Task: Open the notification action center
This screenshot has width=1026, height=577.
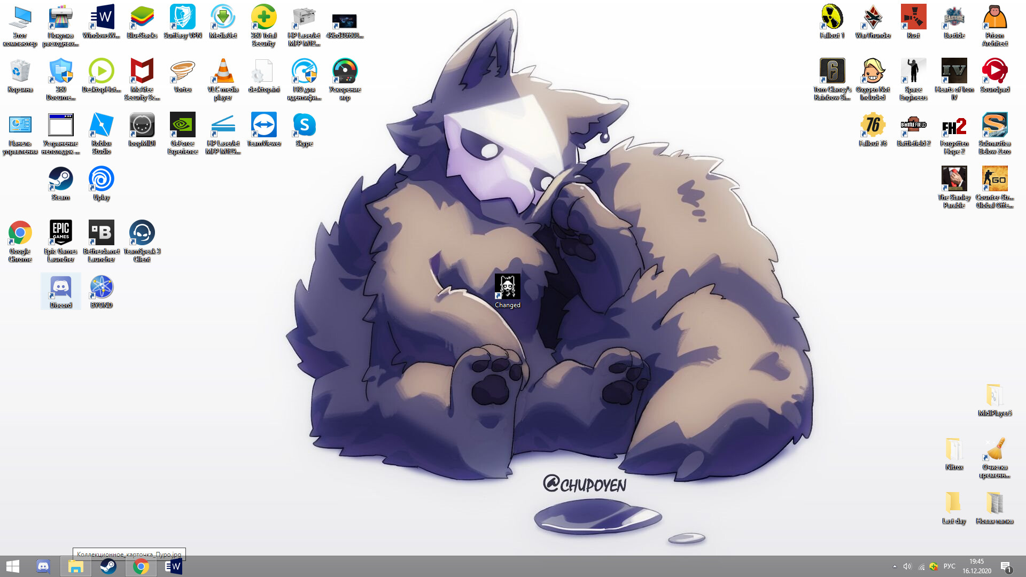Action: (x=1006, y=566)
